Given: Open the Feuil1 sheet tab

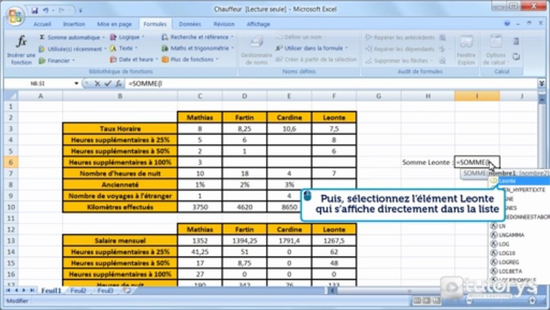Looking at the screenshot, I should 51,291.
